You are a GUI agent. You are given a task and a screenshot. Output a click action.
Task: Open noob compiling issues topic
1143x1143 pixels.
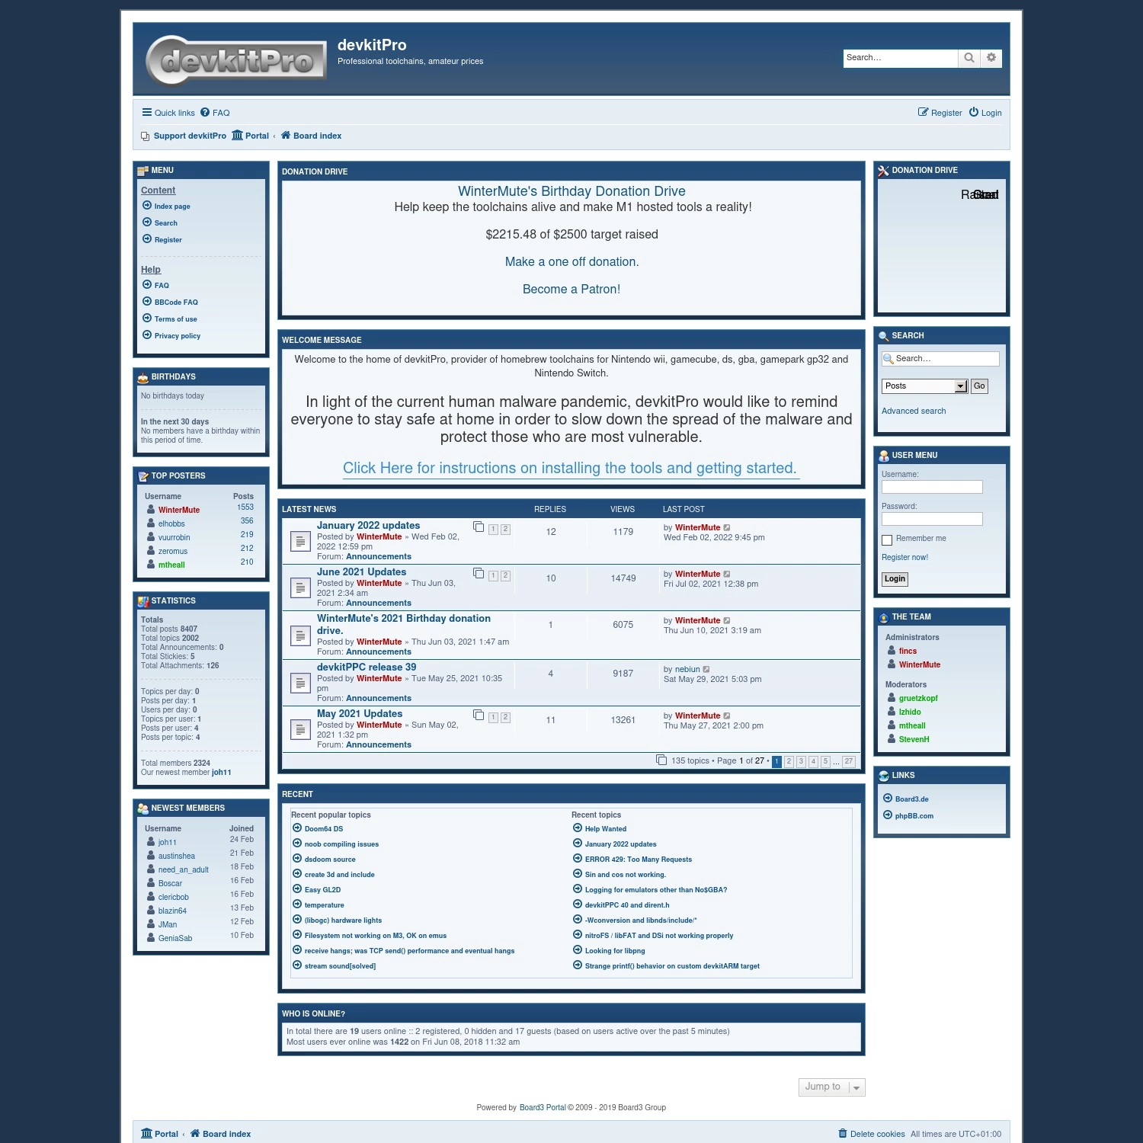pos(341,844)
